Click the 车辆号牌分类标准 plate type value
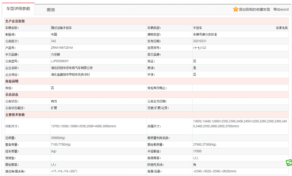 (x=207, y=34)
